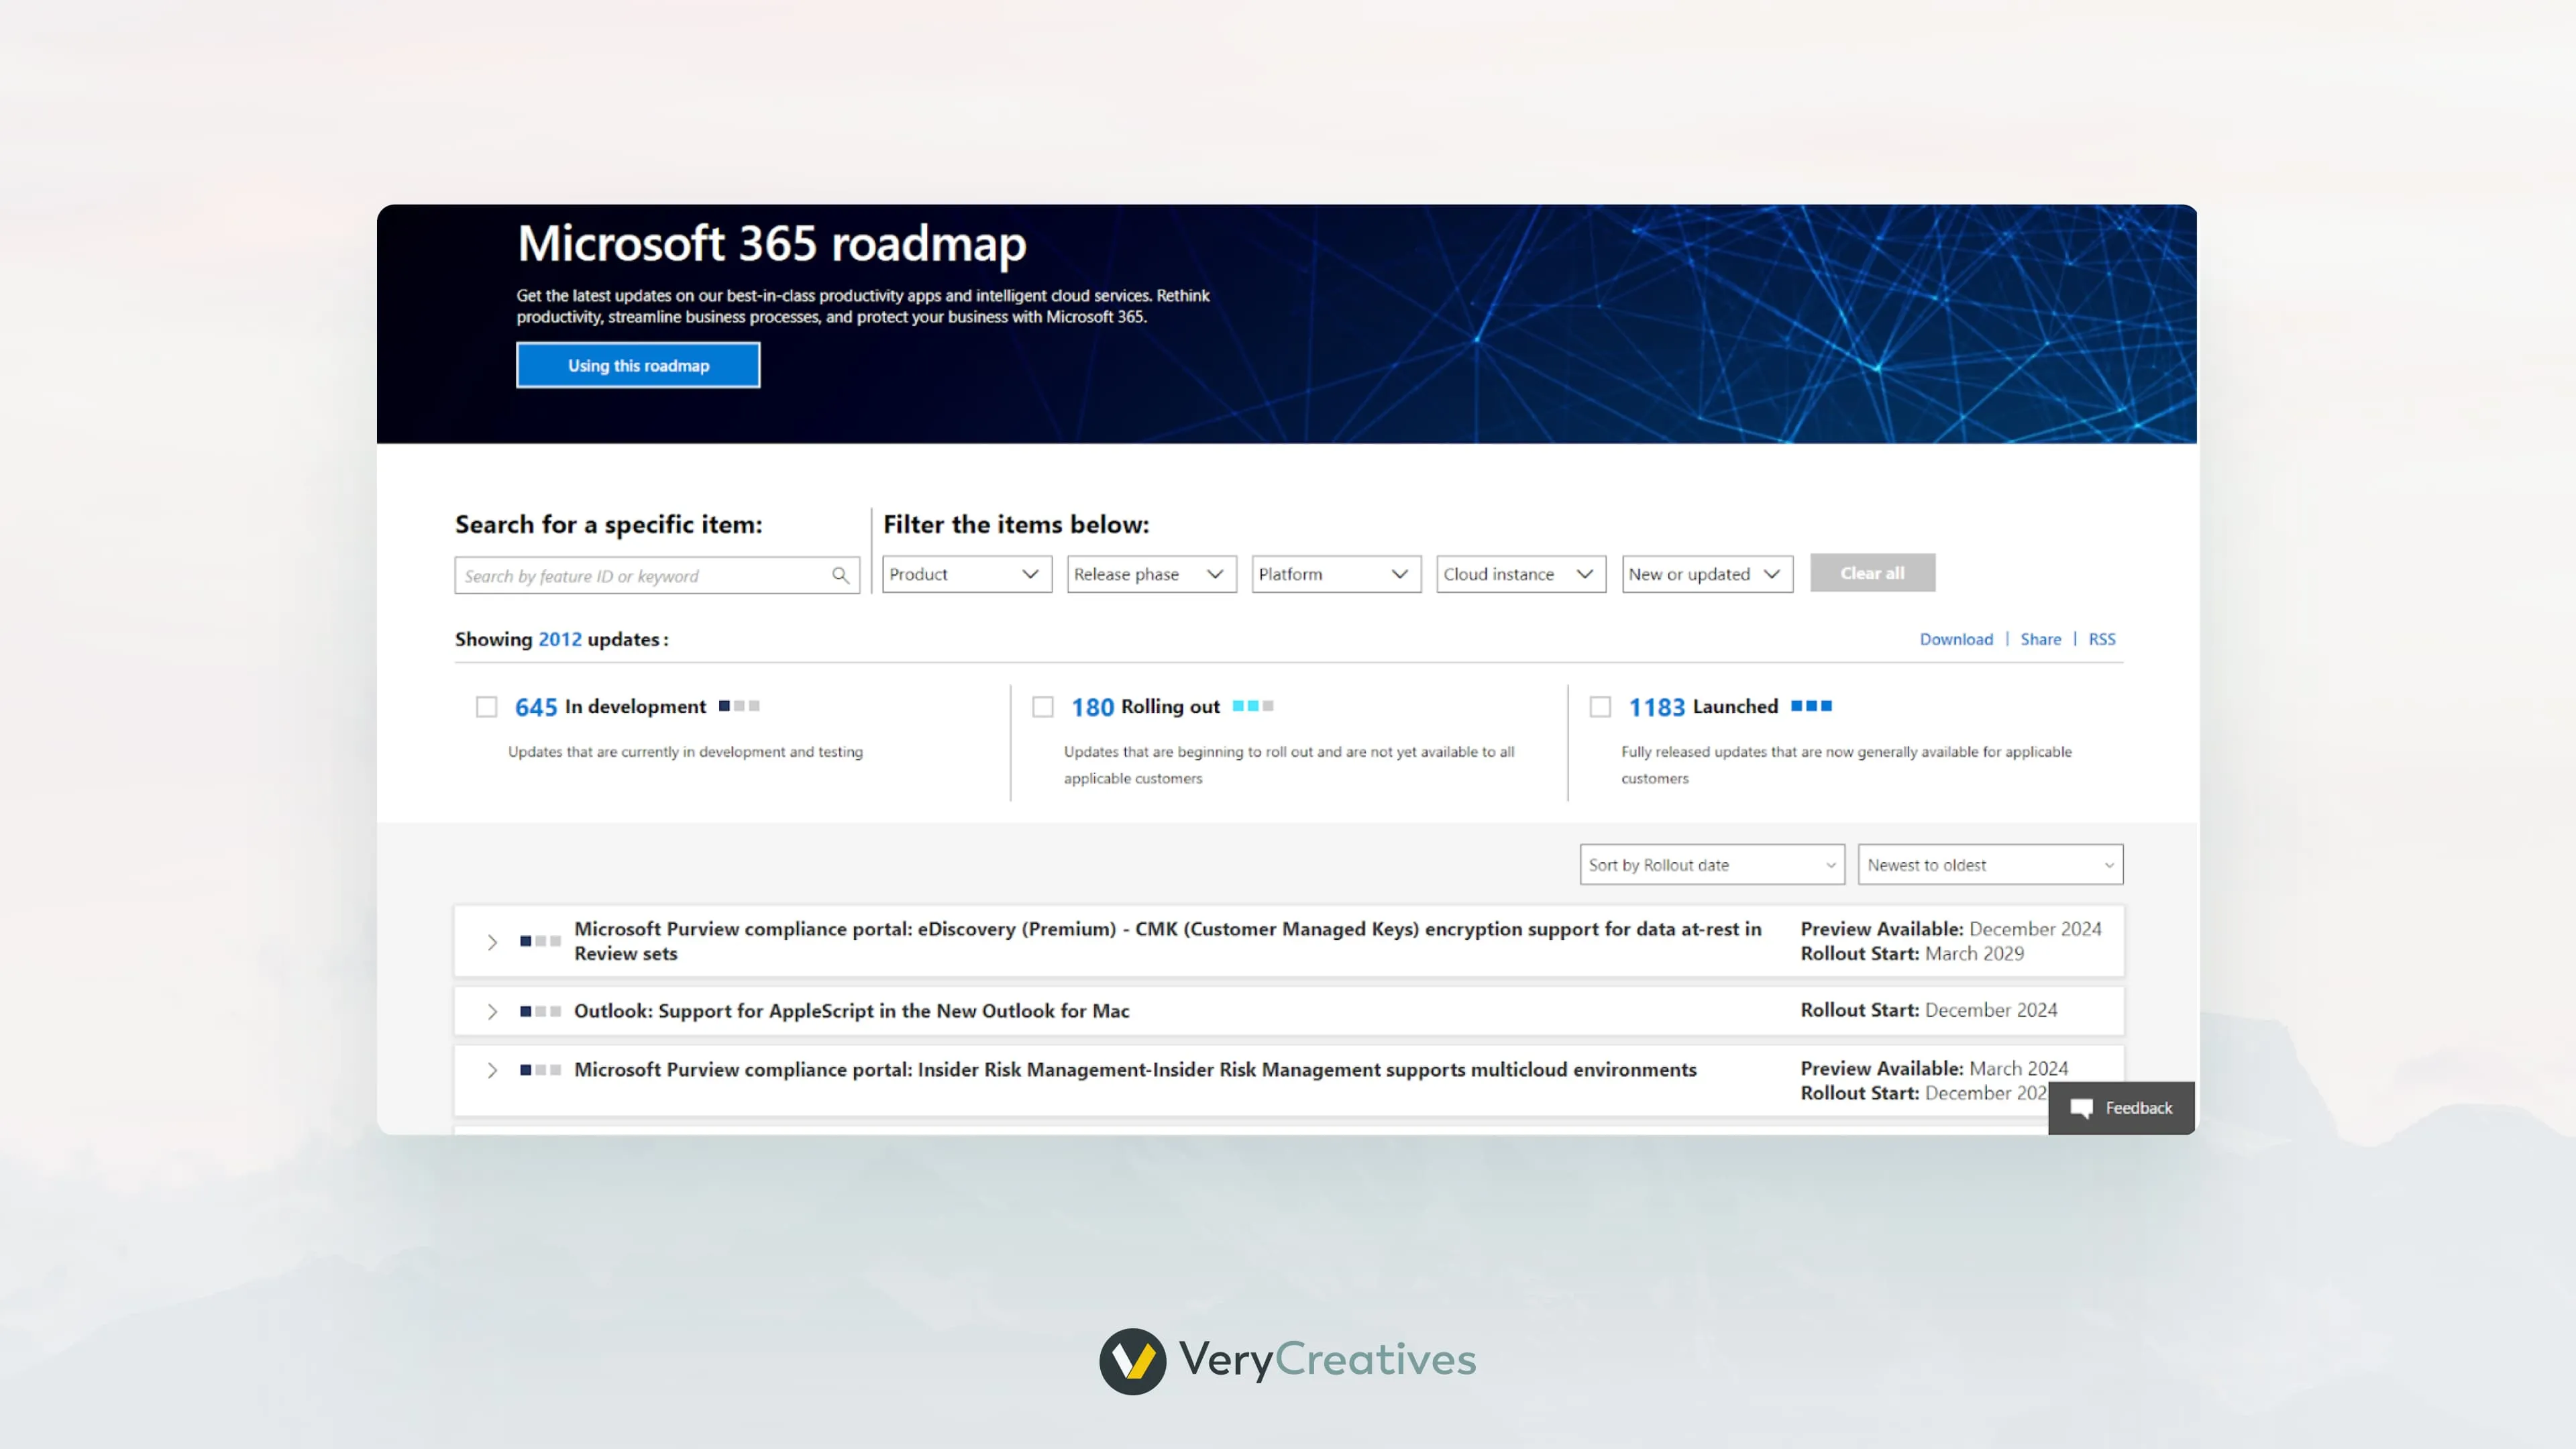The width and height of the screenshot is (2576, 1449).
Task: Click the Feedback speech bubble icon
Action: coord(2081,1108)
